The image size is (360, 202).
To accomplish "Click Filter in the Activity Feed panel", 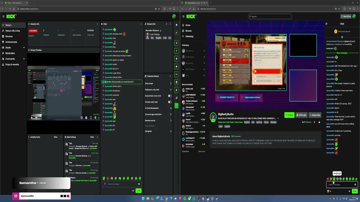I will click(x=56, y=137).
